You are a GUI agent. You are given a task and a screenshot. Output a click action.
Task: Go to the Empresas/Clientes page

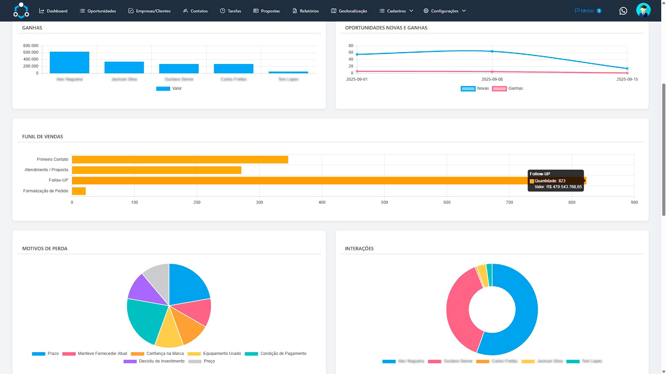[x=149, y=11]
